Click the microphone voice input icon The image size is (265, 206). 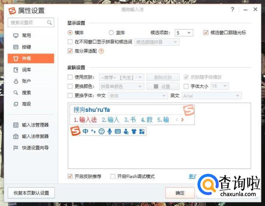pyautogui.click(x=110, y=131)
